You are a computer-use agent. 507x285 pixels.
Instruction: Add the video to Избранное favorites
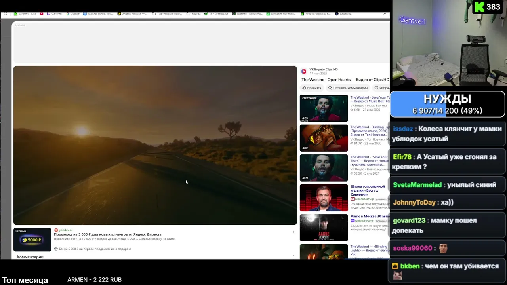tap(382, 88)
